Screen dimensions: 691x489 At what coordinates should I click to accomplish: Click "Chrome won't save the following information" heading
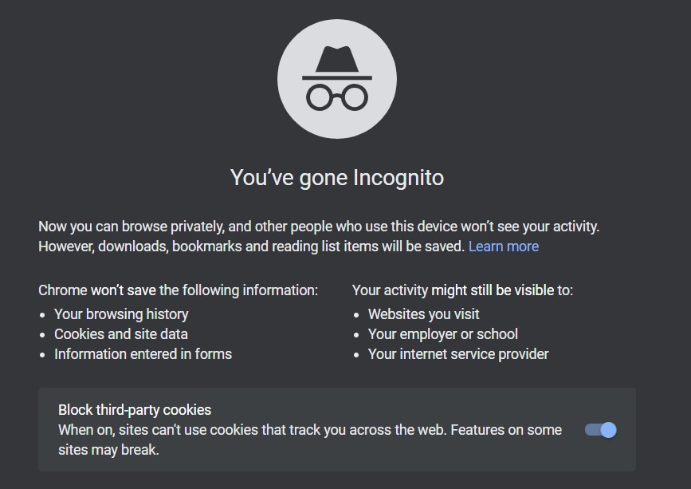[178, 290]
